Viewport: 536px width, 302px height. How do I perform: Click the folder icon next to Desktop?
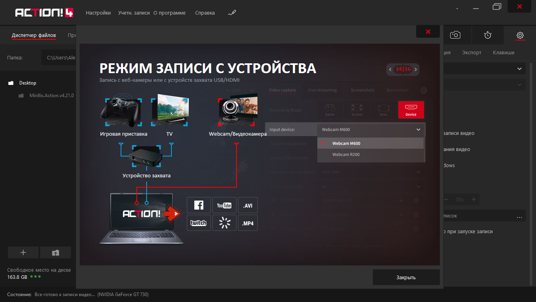tap(11, 83)
